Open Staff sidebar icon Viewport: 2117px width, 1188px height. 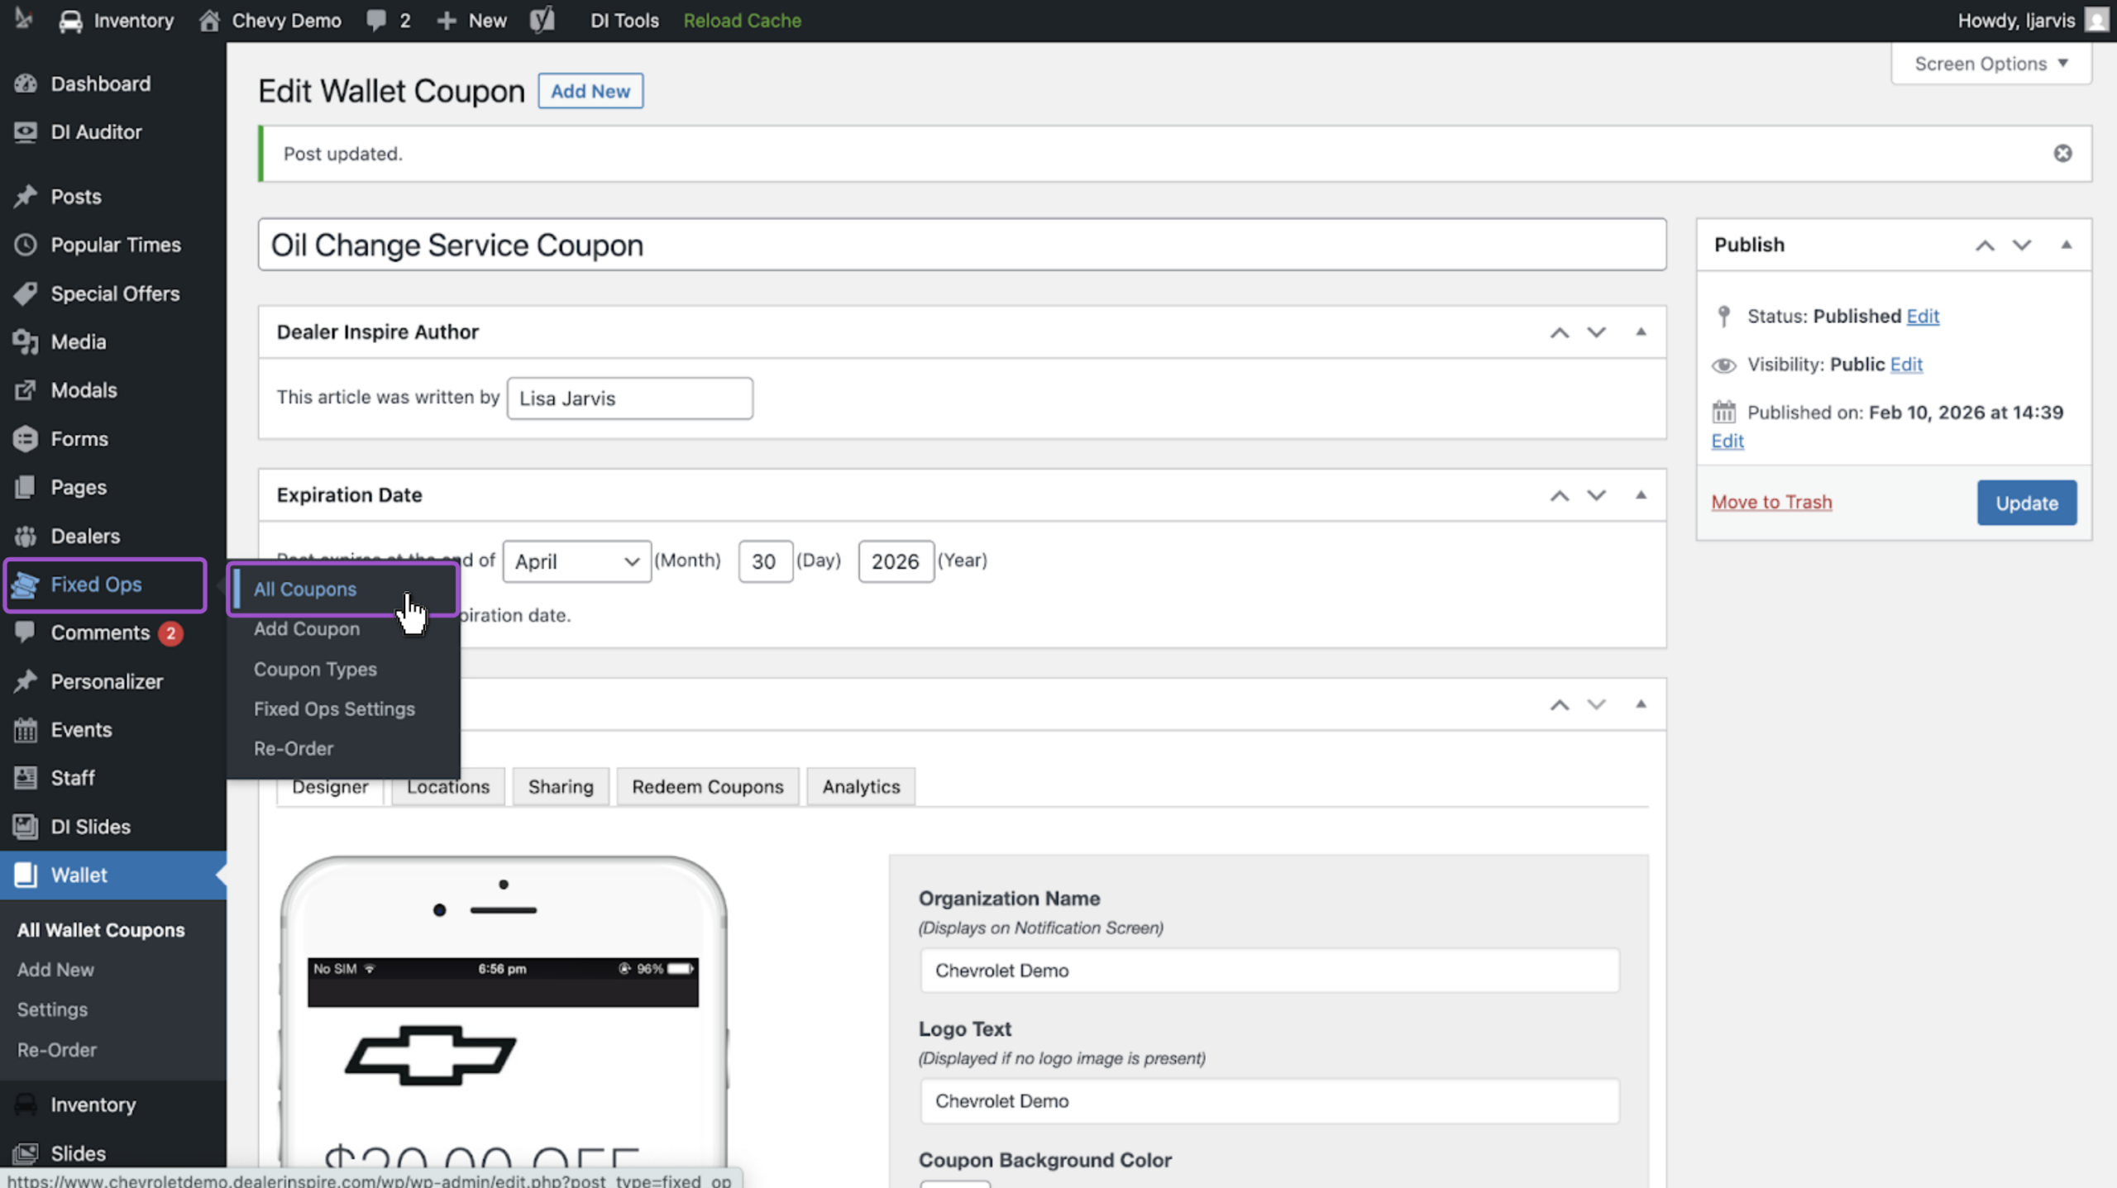pos(26,778)
